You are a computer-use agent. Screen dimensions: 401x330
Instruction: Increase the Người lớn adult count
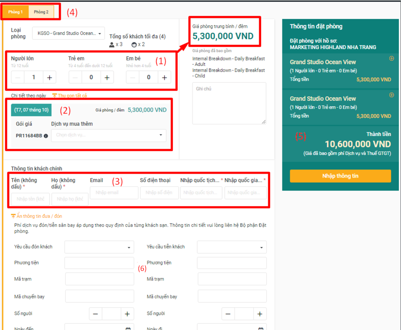(50, 78)
